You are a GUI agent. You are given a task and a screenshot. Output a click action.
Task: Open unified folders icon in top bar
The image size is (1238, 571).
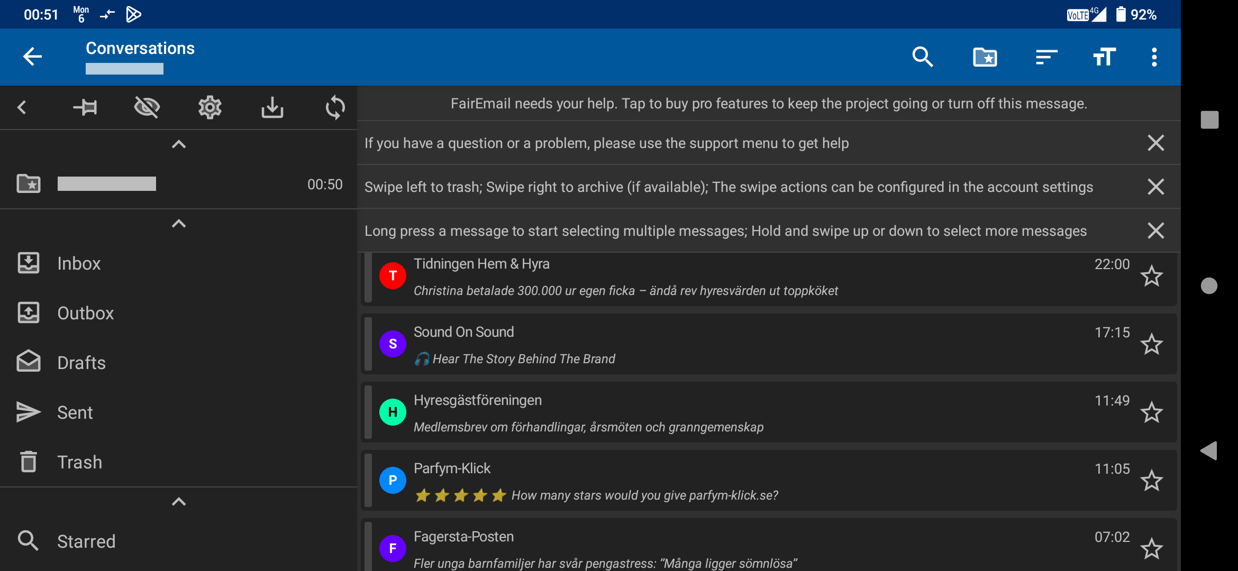pos(985,57)
